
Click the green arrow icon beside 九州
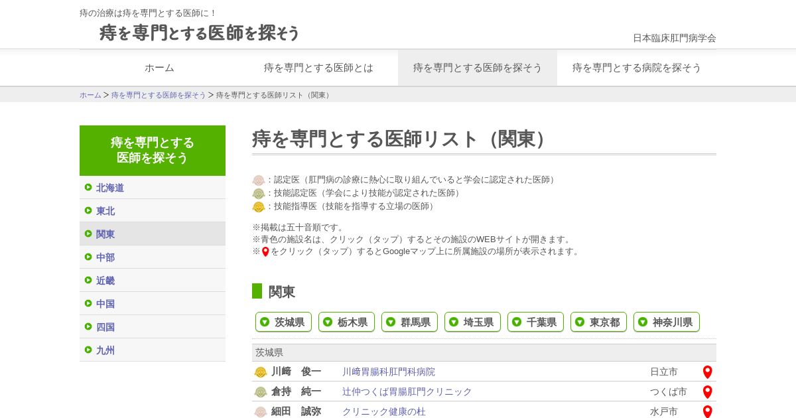88,350
